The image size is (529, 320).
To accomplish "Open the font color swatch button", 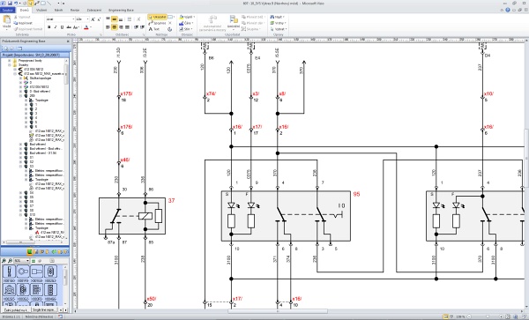I will 86,27.
